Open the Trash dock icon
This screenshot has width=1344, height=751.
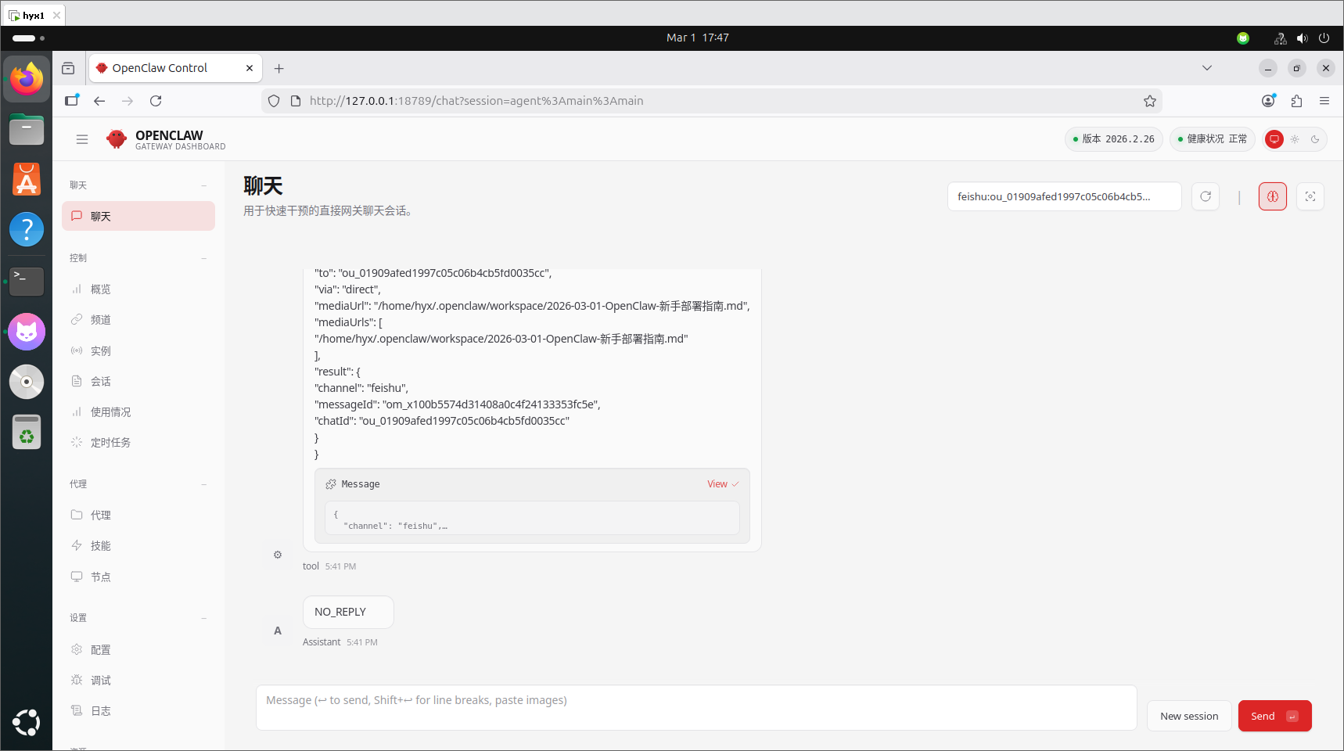27,432
